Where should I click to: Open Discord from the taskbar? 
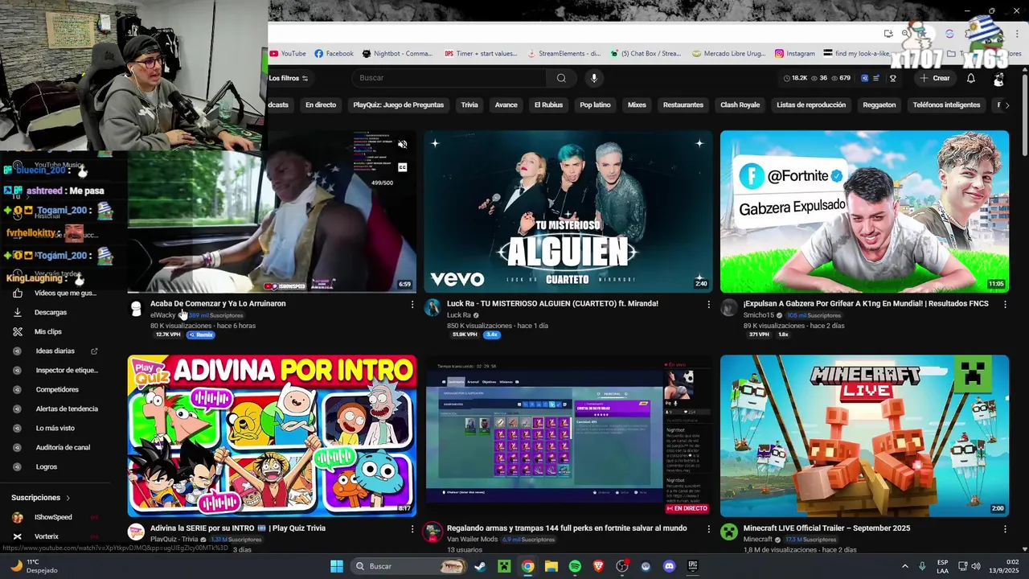point(669,566)
